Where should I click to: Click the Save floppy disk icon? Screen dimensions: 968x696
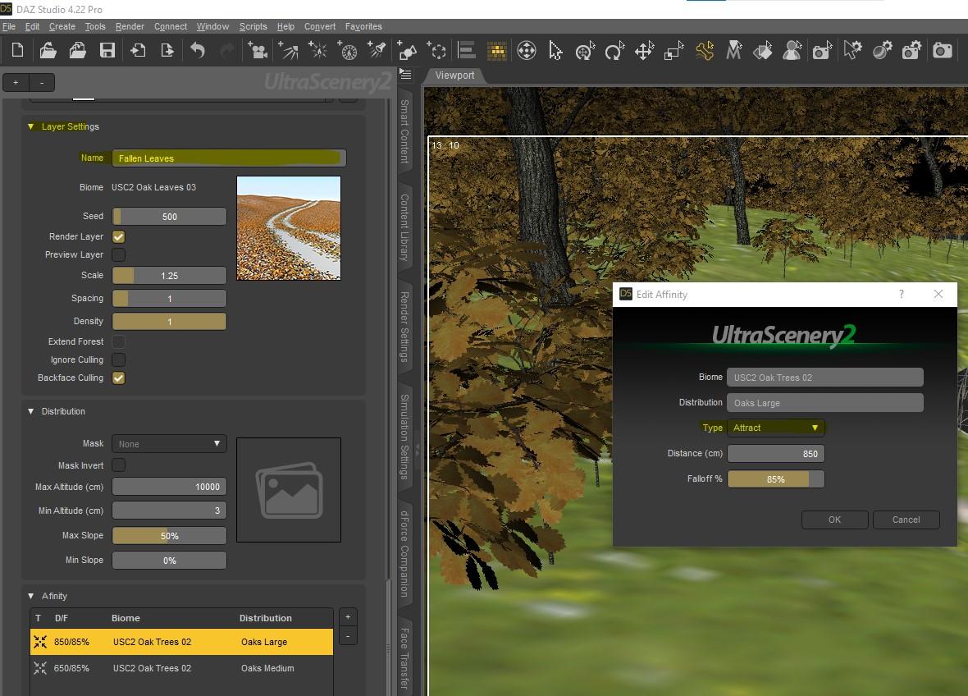tap(107, 50)
